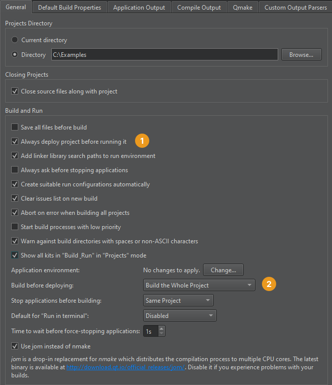
Task: Decrease the force-stopping wait time
Action: coord(161,334)
